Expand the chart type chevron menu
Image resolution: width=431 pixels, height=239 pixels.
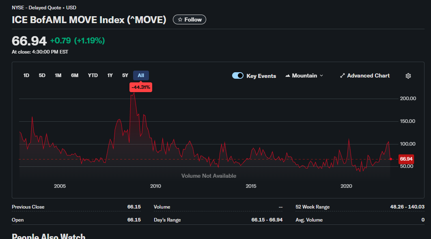[321, 75]
